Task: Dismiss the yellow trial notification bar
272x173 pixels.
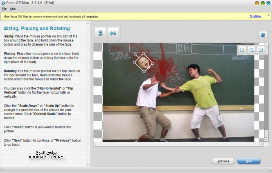Action: tap(268, 15)
